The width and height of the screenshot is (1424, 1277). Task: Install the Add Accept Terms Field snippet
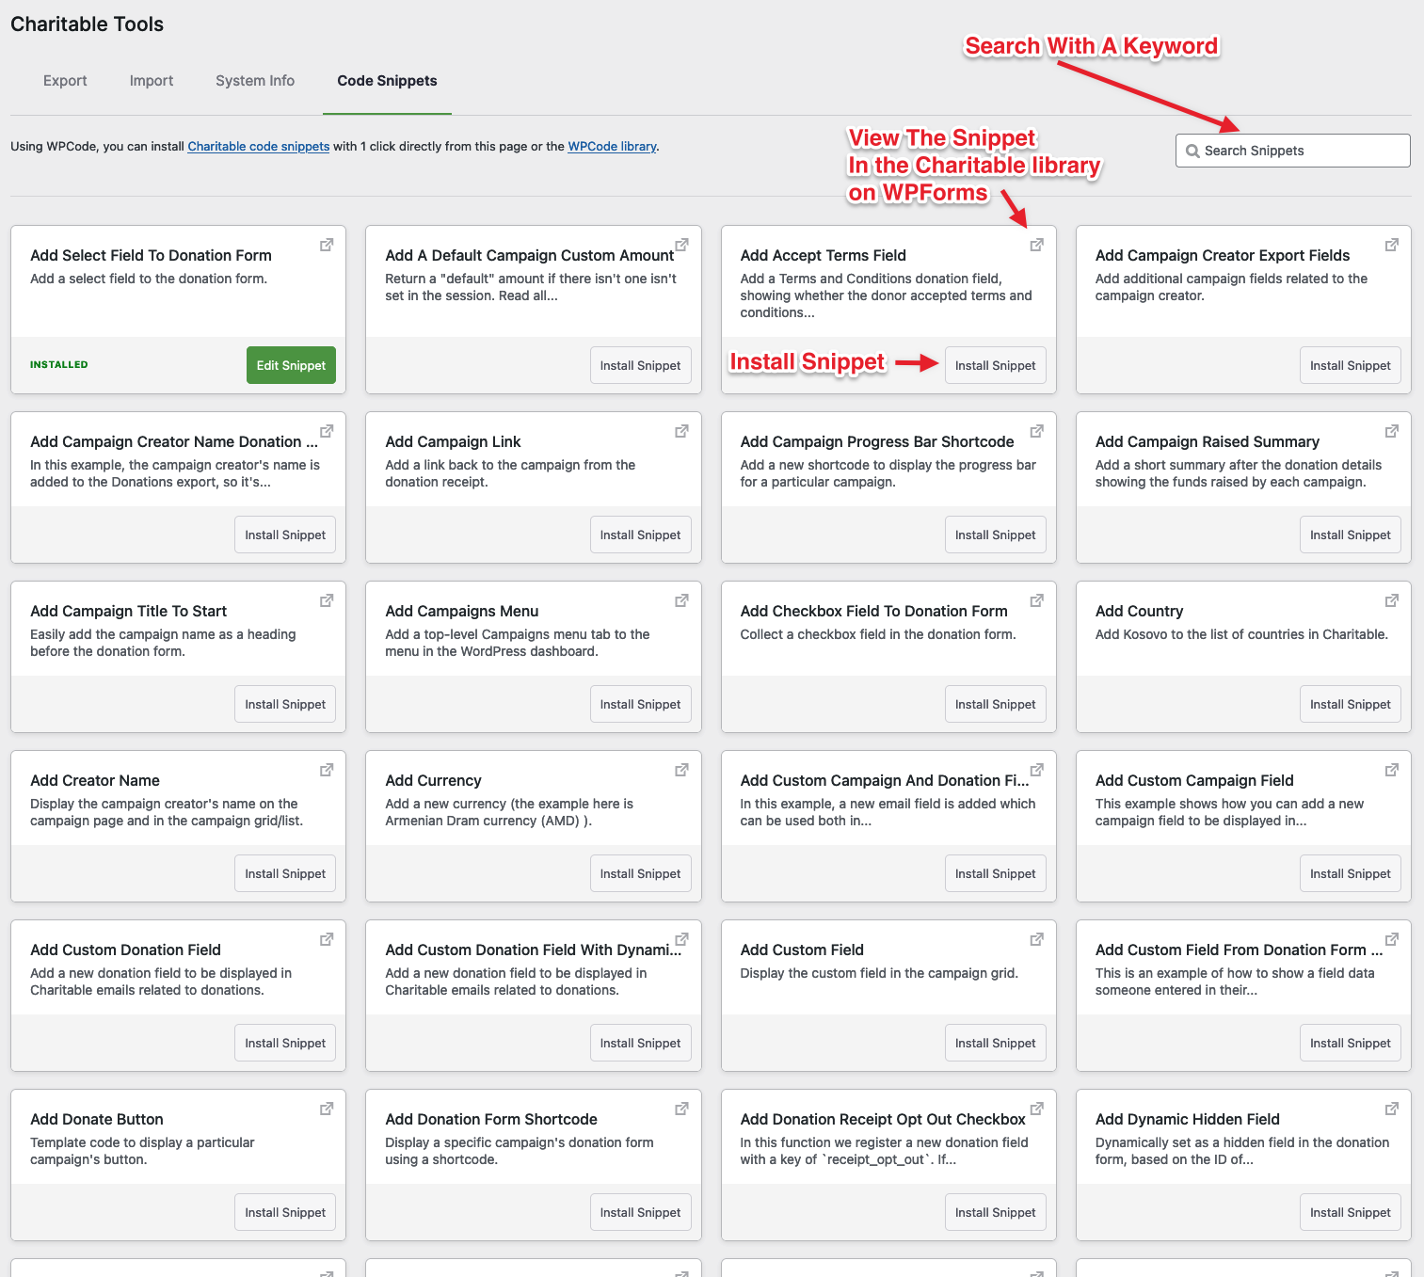click(x=995, y=365)
